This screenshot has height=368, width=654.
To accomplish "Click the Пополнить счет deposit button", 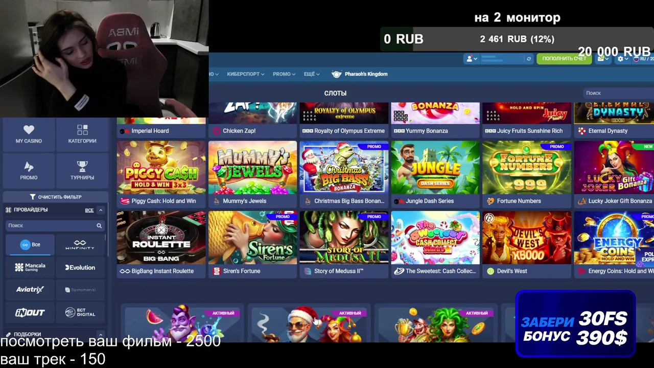I will pos(564,59).
